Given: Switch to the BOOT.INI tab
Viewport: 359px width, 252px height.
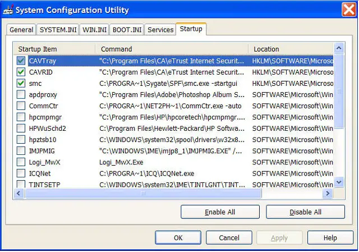Looking at the screenshot, I should (127, 30).
